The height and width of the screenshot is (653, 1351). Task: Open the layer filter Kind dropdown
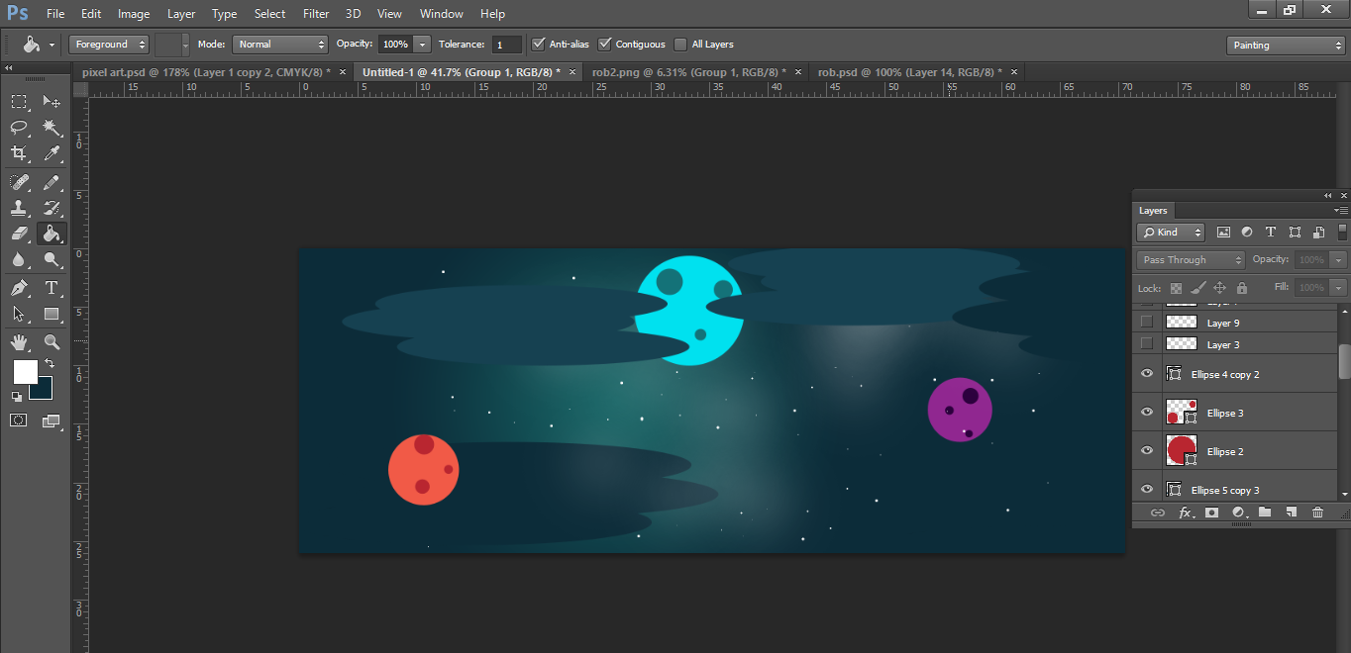1171,233
